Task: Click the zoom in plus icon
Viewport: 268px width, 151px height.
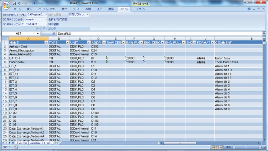Action: point(260,147)
